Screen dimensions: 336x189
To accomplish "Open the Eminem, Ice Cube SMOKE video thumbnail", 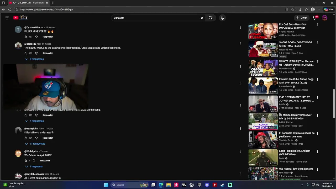I will pos(263,86).
